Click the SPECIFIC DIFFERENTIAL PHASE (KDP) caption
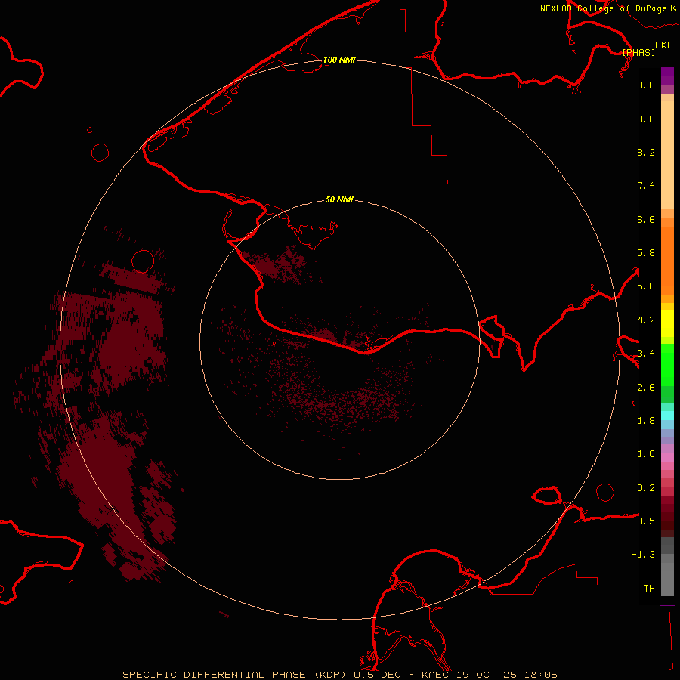 pyautogui.click(x=233, y=675)
